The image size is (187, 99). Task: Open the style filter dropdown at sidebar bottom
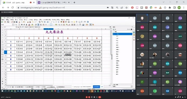click(x=132, y=86)
